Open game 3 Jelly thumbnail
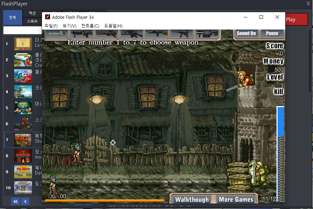The width and height of the screenshot is (313, 209). click(23, 76)
